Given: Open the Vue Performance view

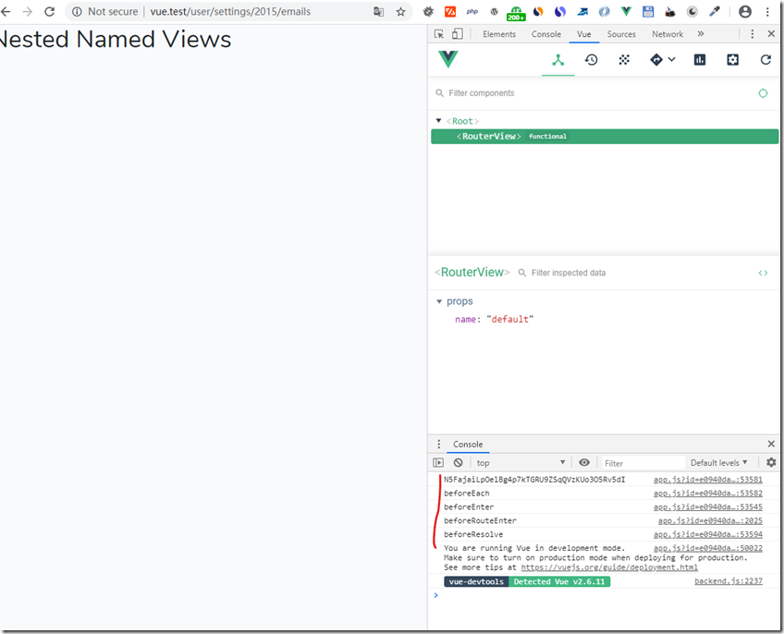Looking at the screenshot, I should (x=700, y=60).
